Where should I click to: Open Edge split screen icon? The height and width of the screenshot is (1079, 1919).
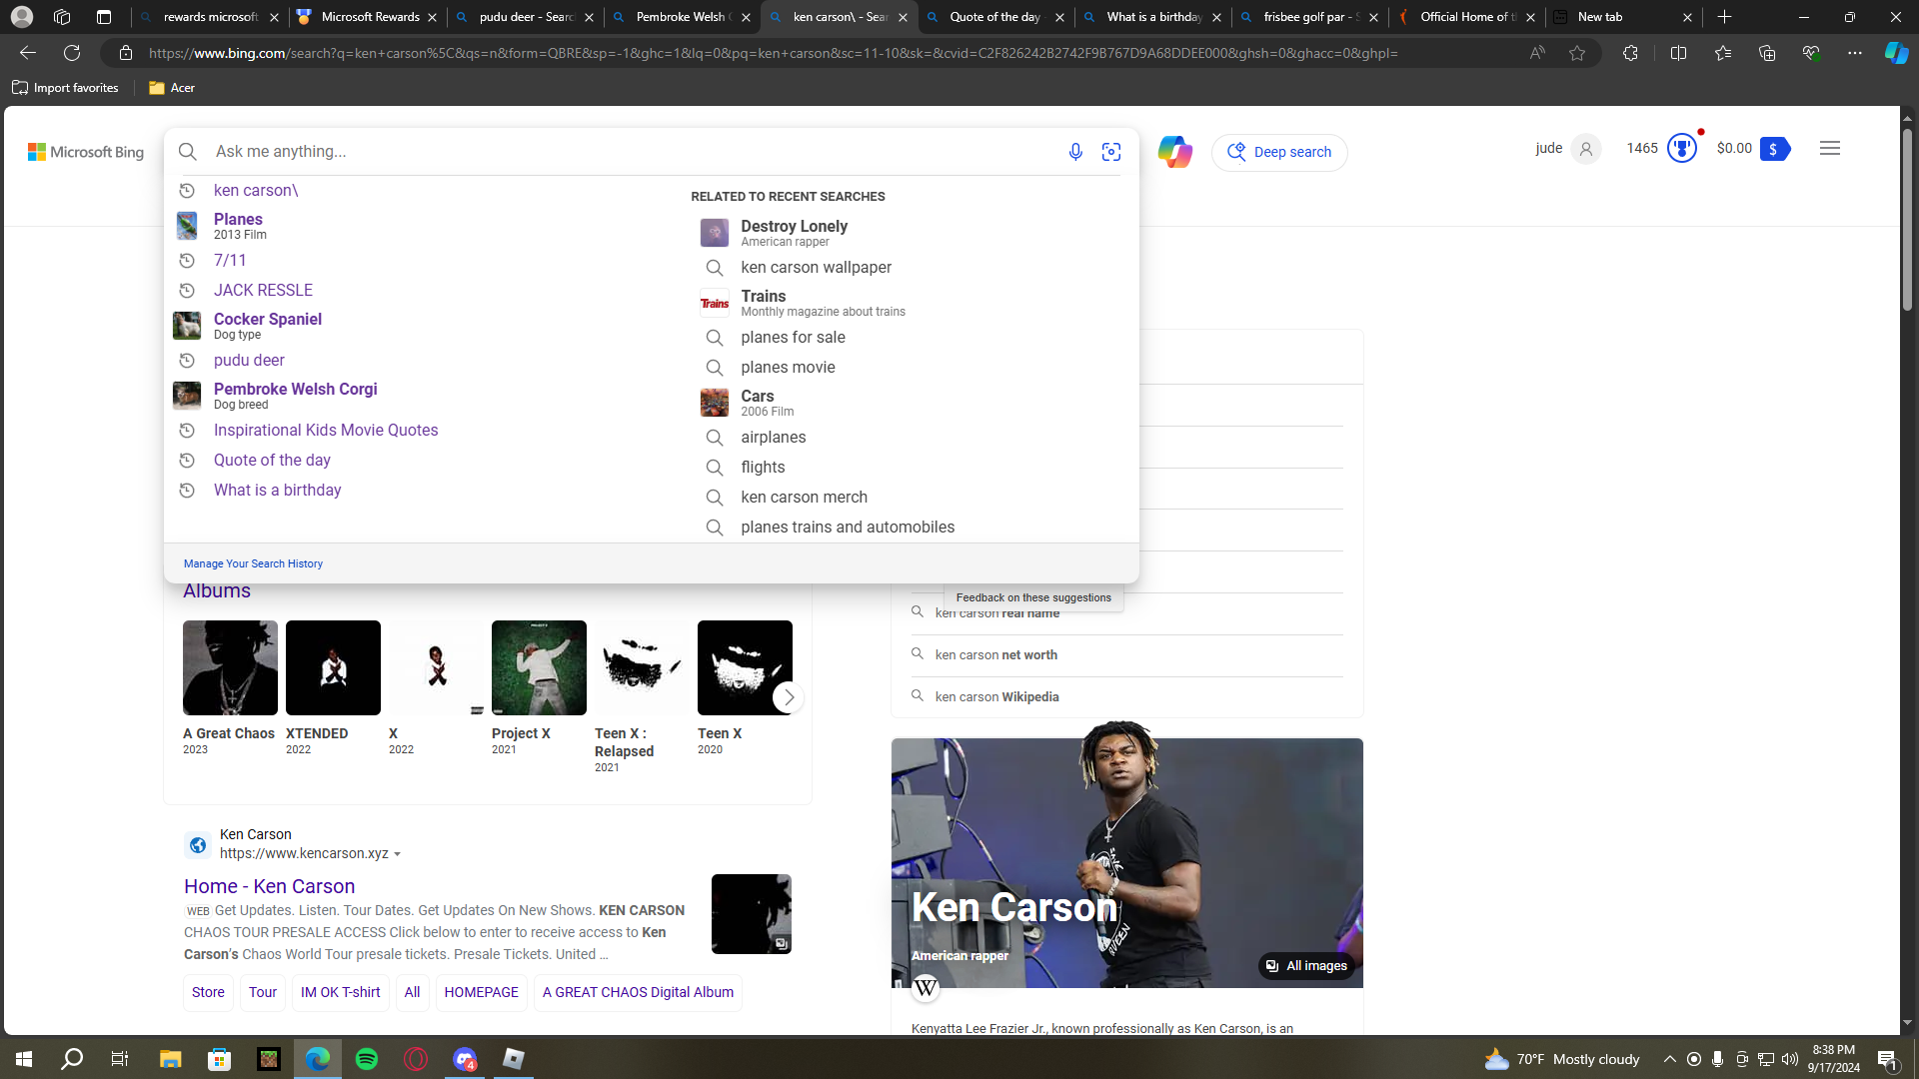(x=1678, y=53)
